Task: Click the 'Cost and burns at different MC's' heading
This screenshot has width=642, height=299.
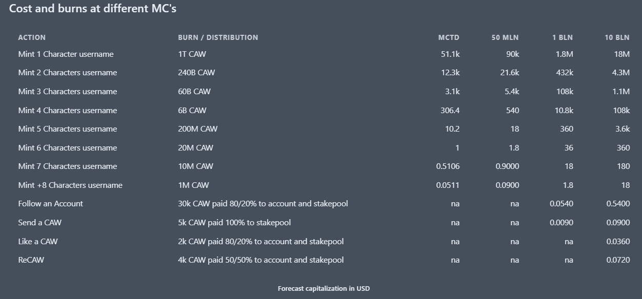Action: (93, 9)
